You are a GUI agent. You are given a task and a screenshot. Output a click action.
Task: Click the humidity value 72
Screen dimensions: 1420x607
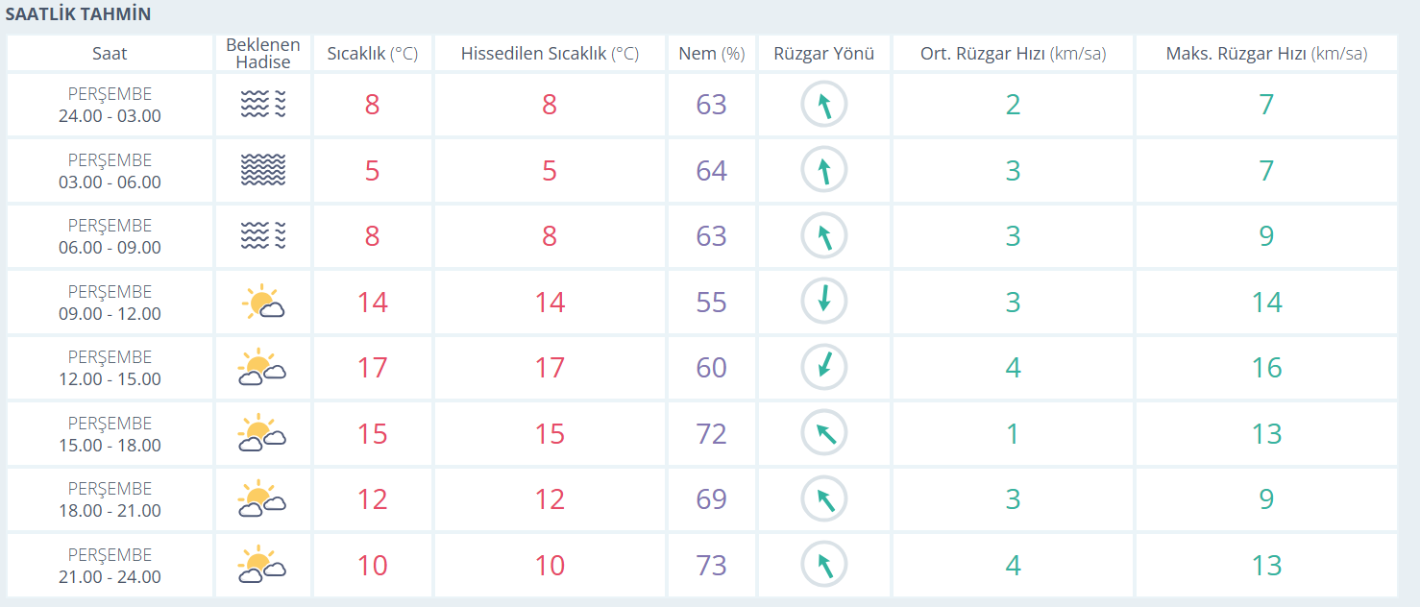click(x=711, y=434)
